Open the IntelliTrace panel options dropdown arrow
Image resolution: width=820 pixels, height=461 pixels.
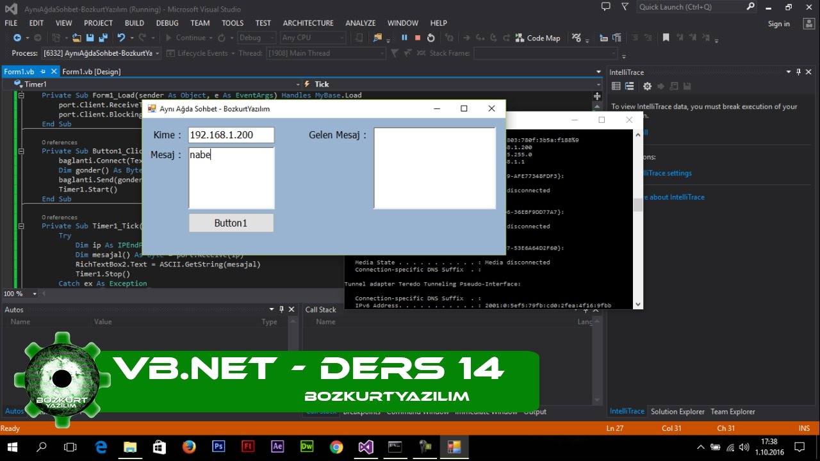pos(789,72)
